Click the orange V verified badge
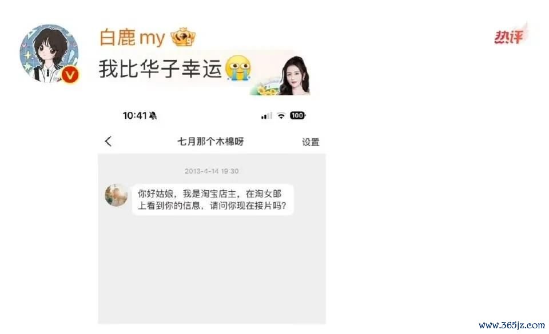Image resolution: width=549 pixels, height=334 pixels. 70,75
